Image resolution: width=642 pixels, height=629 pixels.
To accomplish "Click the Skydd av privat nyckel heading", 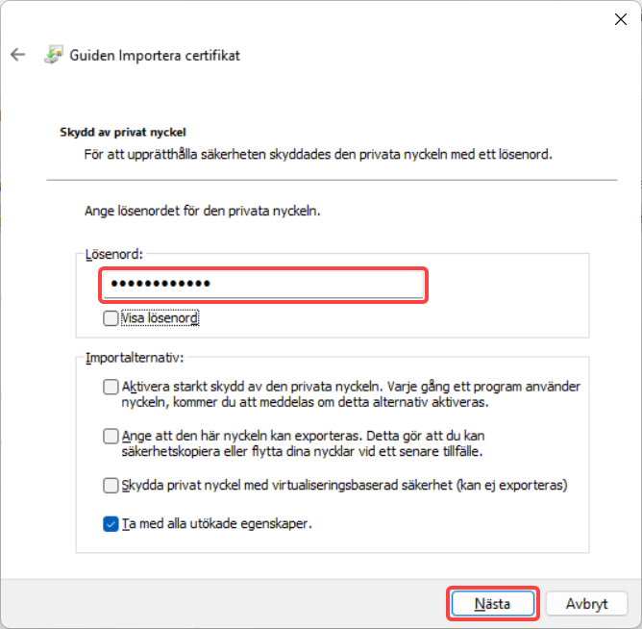I will (x=123, y=133).
